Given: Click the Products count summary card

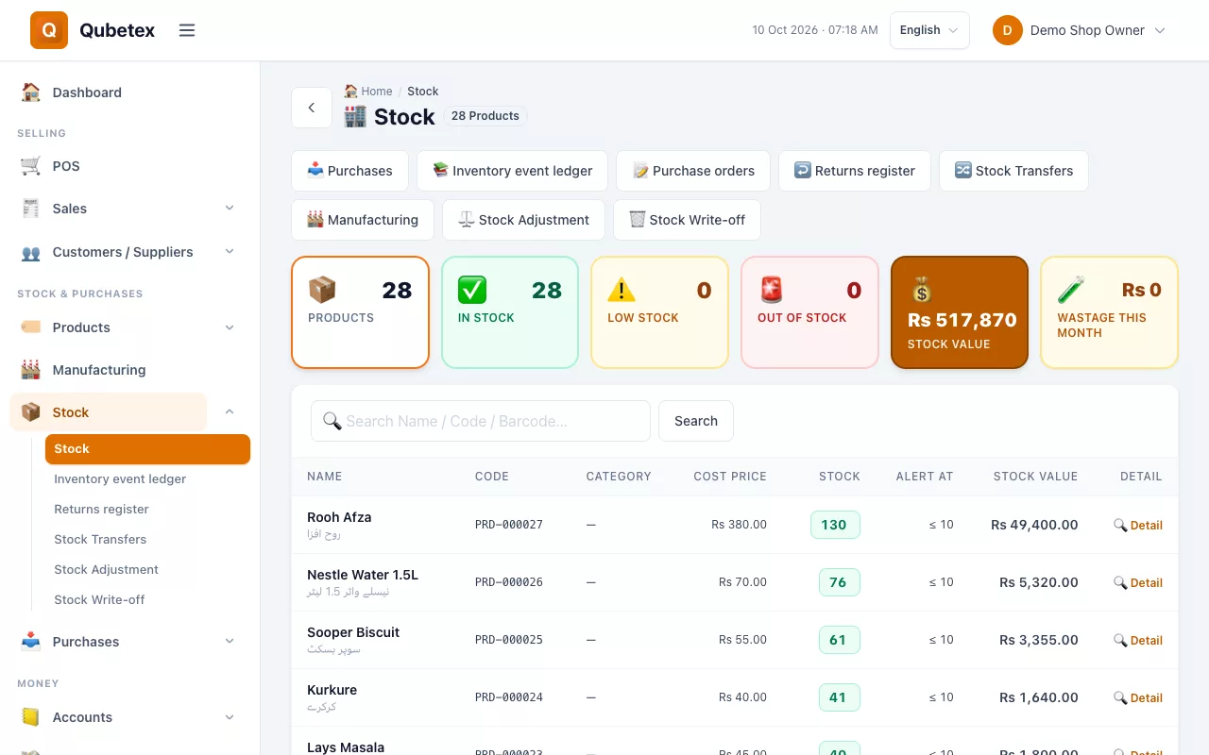Looking at the screenshot, I should click(360, 312).
